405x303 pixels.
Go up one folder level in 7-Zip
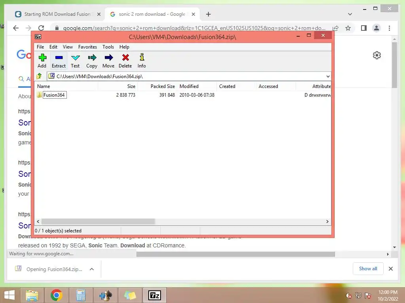point(39,76)
